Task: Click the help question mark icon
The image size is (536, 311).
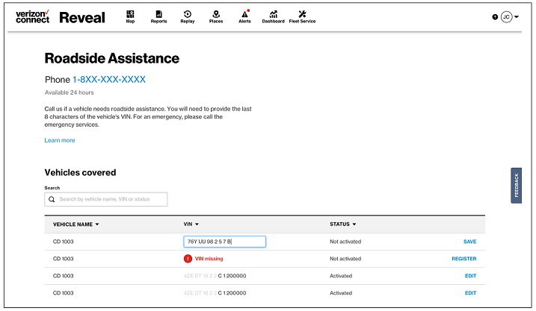Action: click(495, 16)
